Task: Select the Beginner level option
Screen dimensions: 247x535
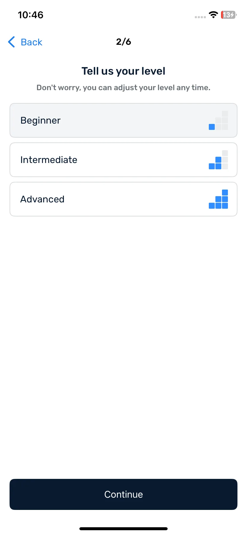Action: tap(123, 120)
